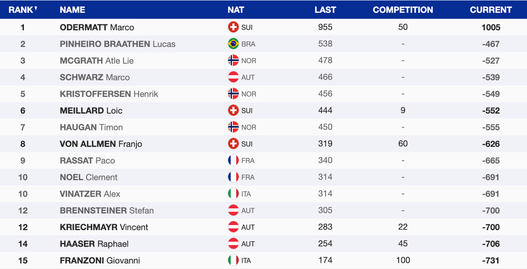
Task: Click the Brazil flag icon for Pinheiro Braathen
Action: [233, 44]
